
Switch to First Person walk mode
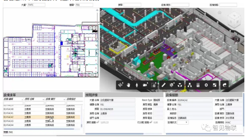pyautogui.click(x=137, y=85)
